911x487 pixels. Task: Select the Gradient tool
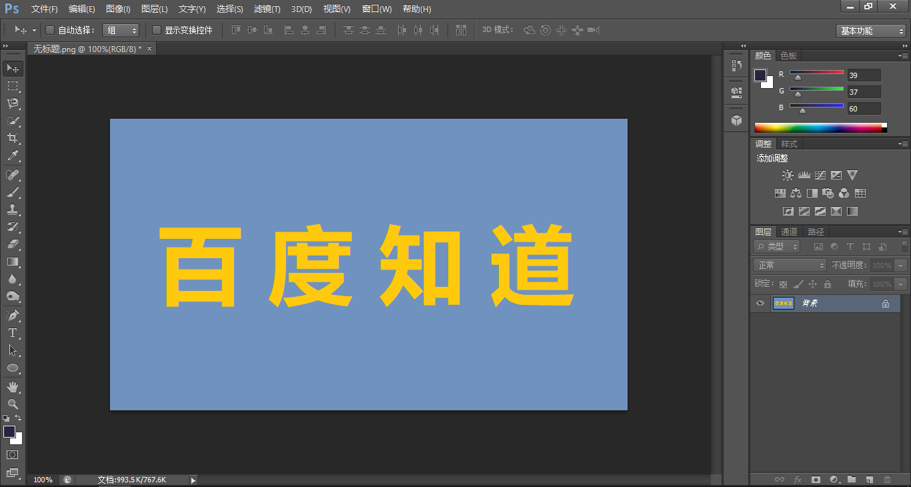[x=13, y=262]
